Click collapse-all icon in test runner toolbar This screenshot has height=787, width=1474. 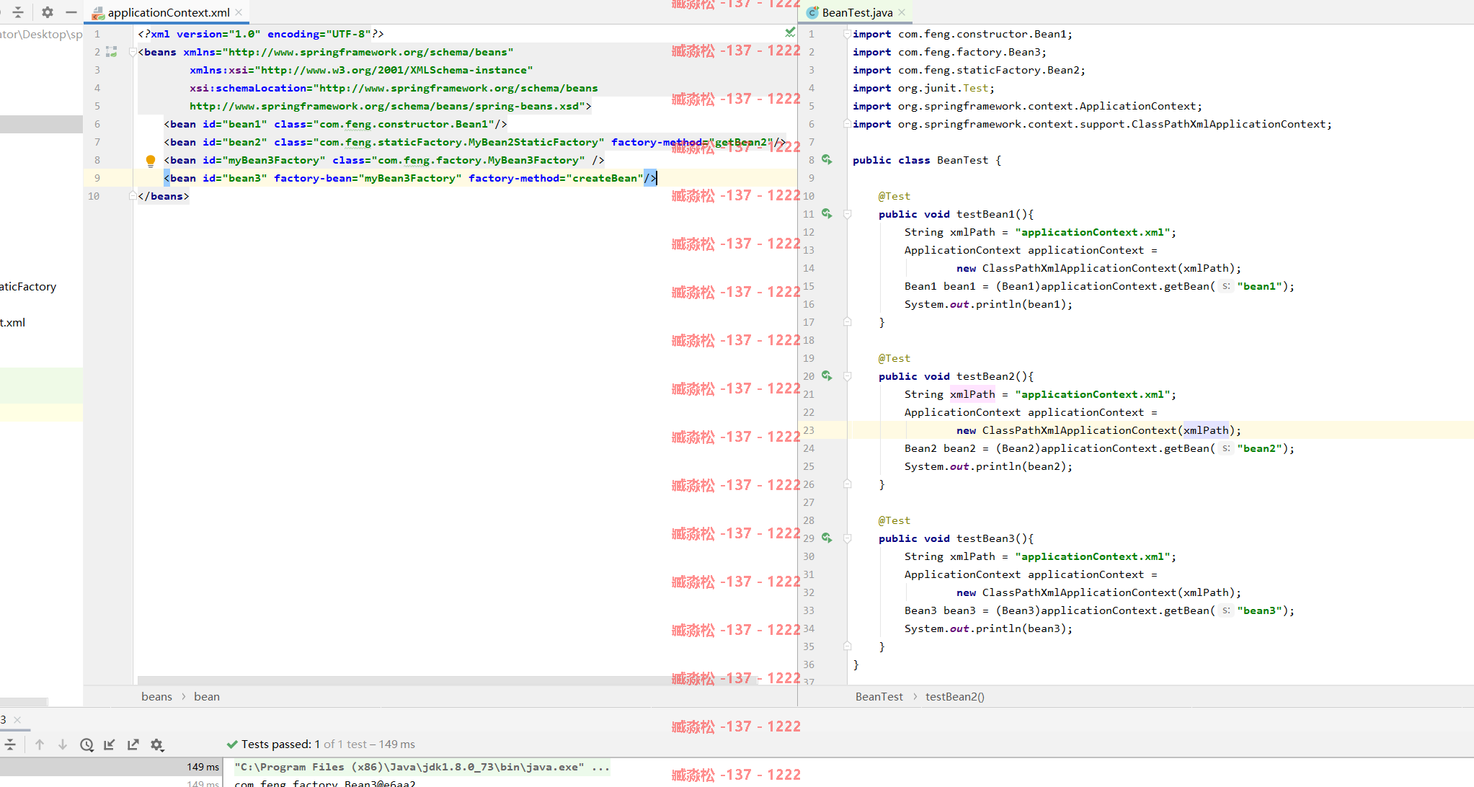click(x=10, y=744)
